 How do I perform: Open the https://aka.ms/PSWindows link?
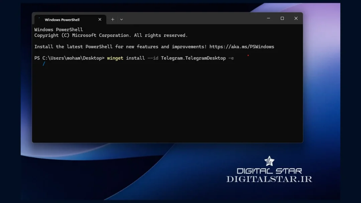(x=242, y=47)
